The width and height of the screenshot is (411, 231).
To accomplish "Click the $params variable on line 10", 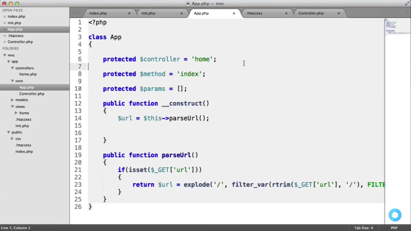I will 153,89.
